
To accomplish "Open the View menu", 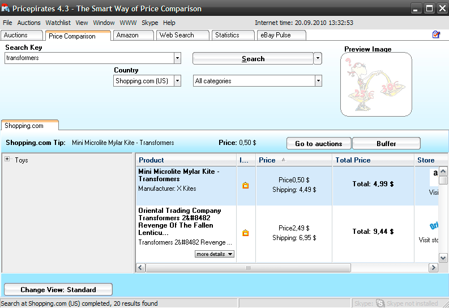I will click(x=82, y=23).
